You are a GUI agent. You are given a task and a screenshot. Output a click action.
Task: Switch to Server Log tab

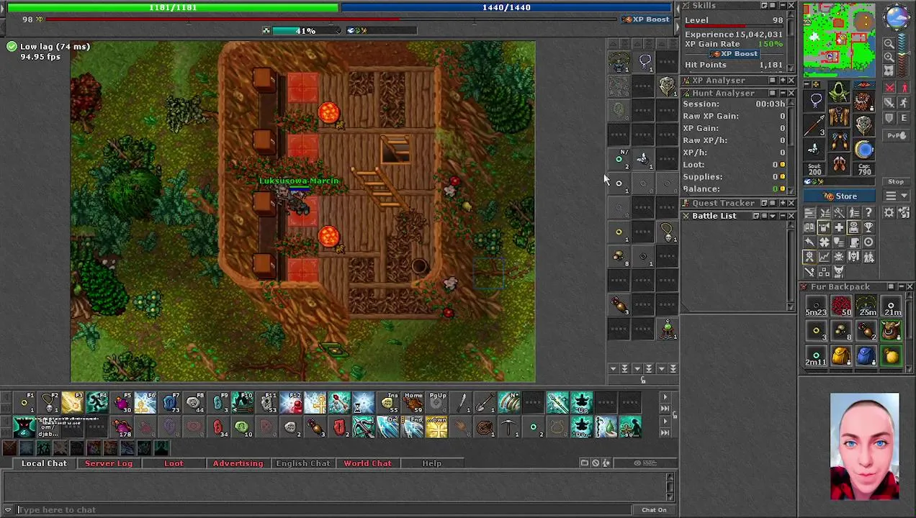[x=109, y=463]
